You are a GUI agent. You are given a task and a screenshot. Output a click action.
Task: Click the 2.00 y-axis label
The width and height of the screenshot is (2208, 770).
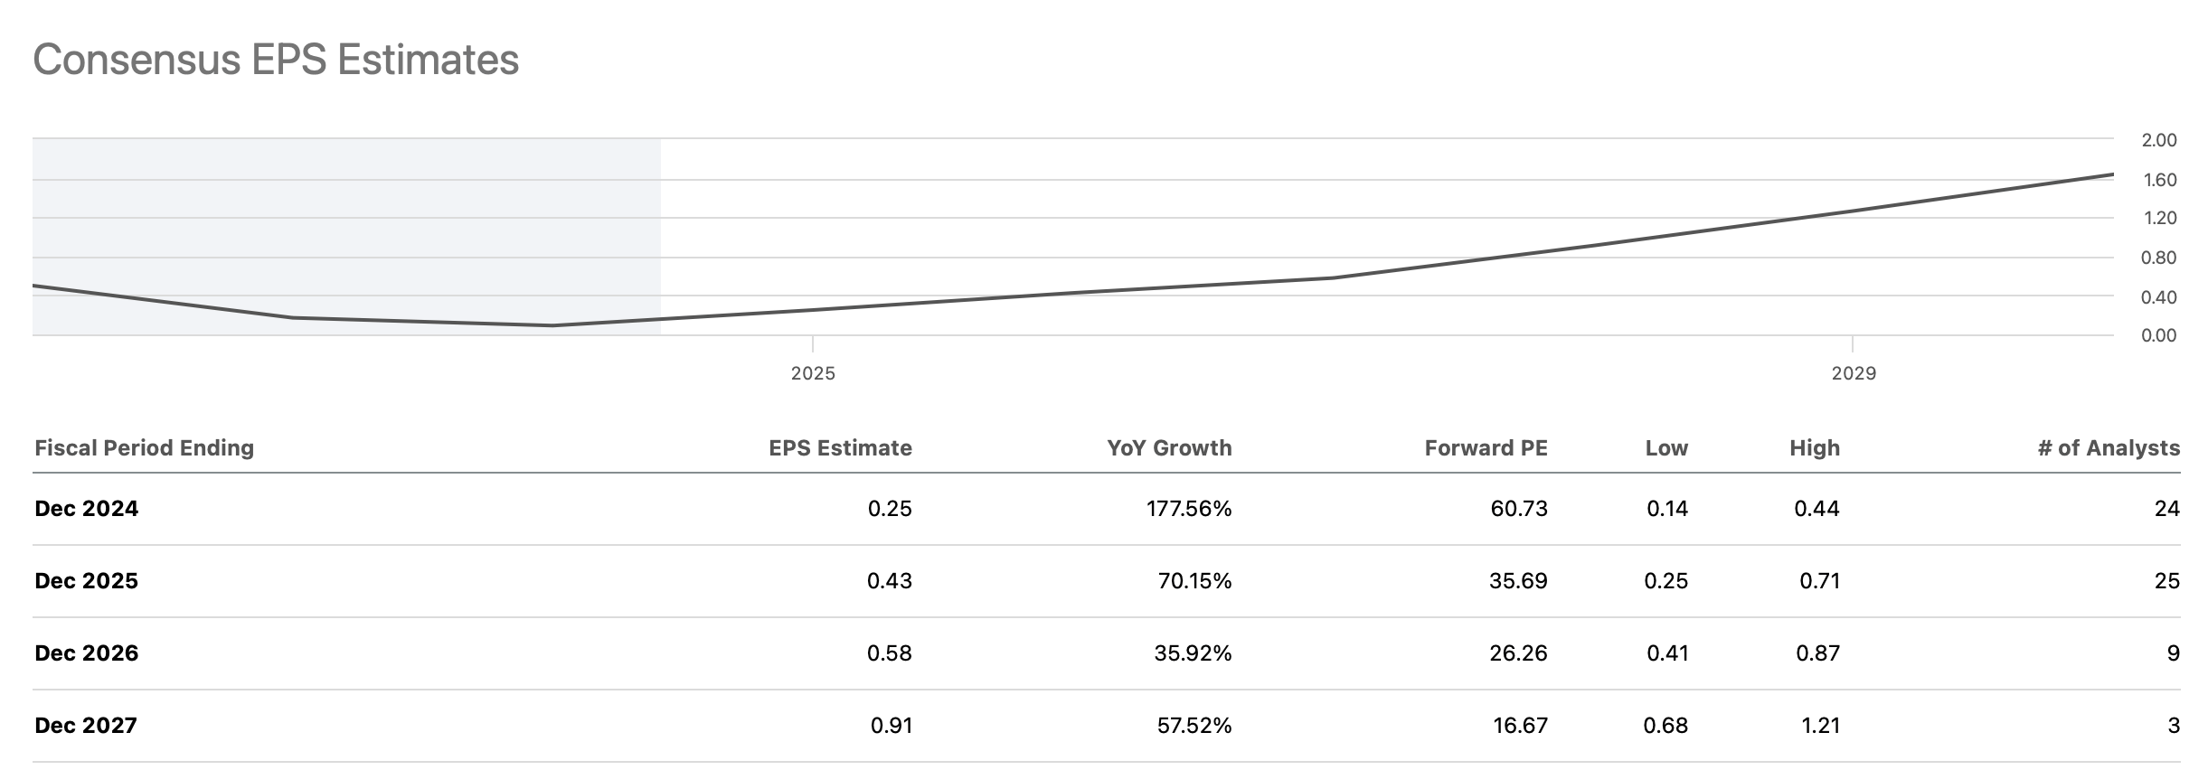(2159, 140)
